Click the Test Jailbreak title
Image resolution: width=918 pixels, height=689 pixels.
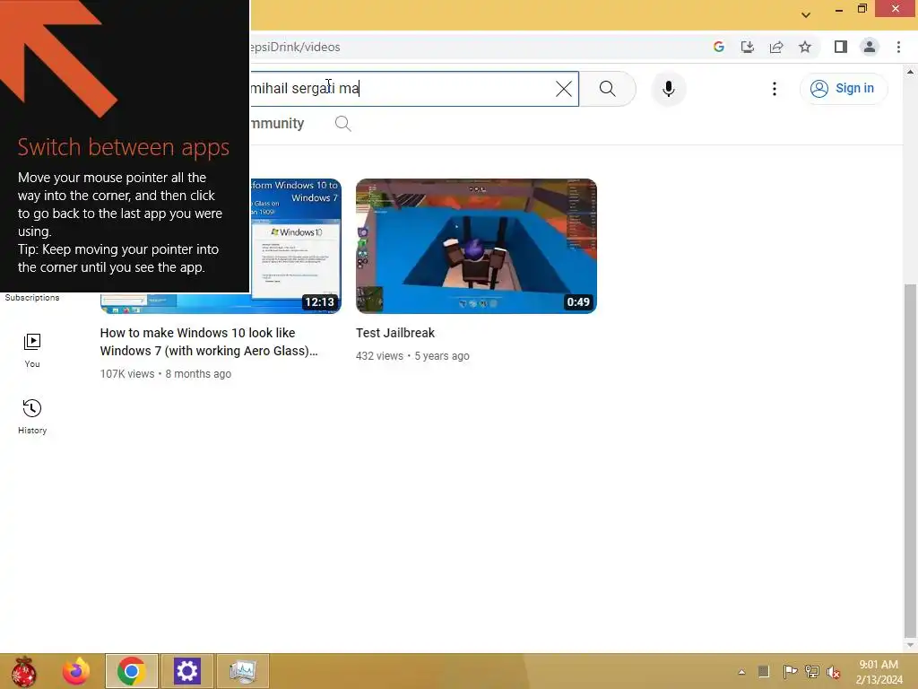pyautogui.click(x=395, y=333)
